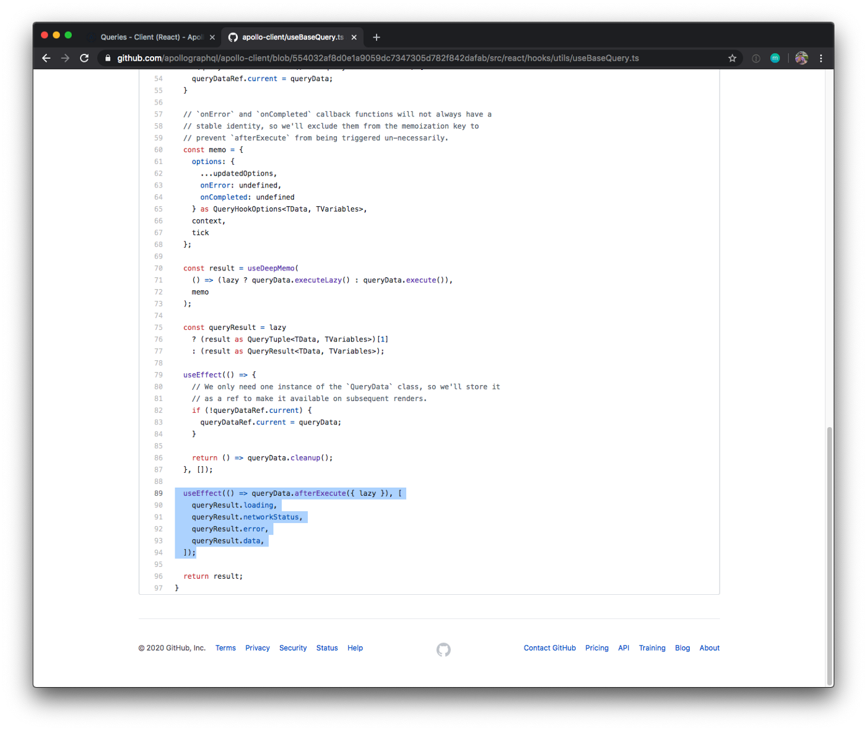
Task: Open the Help footer link
Action: (355, 648)
